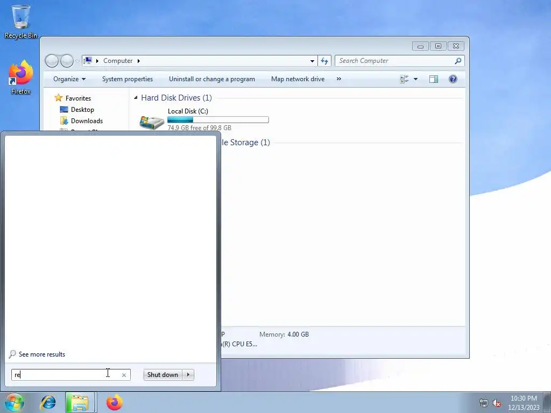Click Local Disk (C:) usage bar
The width and height of the screenshot is (551, 413).
tap(218, 120)
